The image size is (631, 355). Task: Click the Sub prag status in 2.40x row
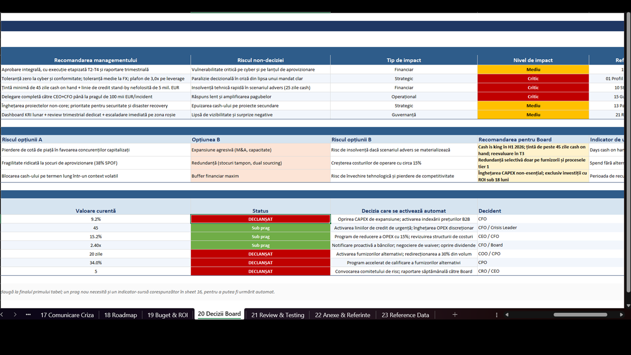coord(260,245)
